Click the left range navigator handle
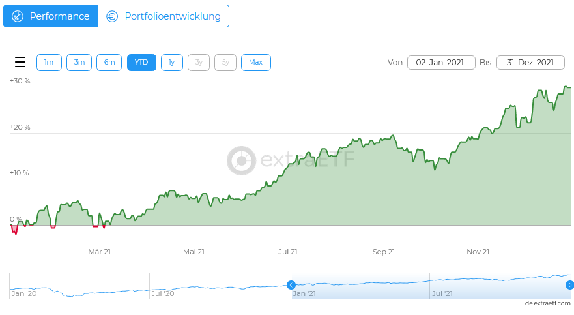The image size is (574, 315). click(x=291, y=285)
